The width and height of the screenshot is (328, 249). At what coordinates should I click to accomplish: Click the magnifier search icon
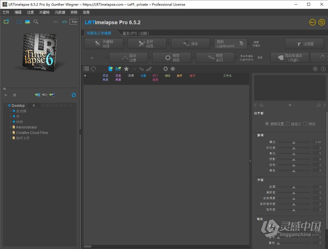coord(36,22)
